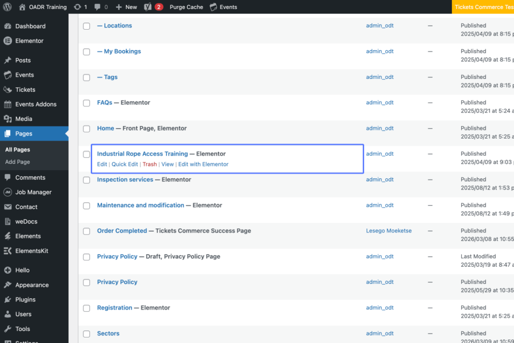514x343 pixels.
Task: Check the Inspection services checkbox
Action: coord(86,180)
